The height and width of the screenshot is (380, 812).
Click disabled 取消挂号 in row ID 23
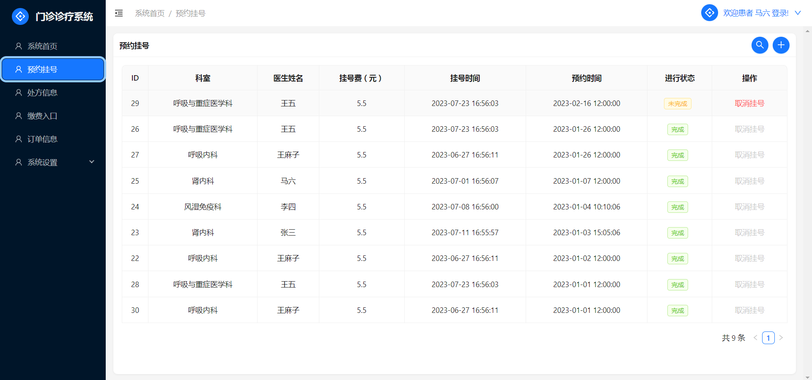tap(749, 233)
